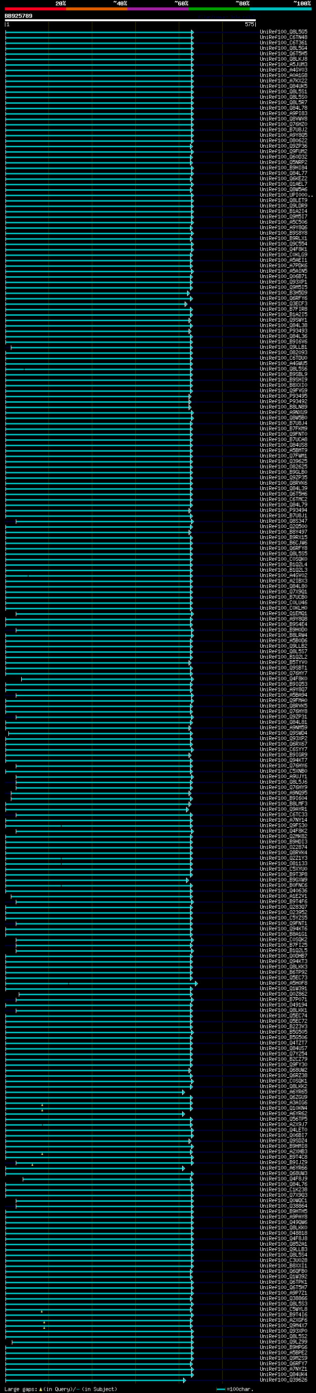The width and height of the screenshot is (316, 1393).
Task: Open hit UniRef100_C6TN48
Action: (283, 38)
